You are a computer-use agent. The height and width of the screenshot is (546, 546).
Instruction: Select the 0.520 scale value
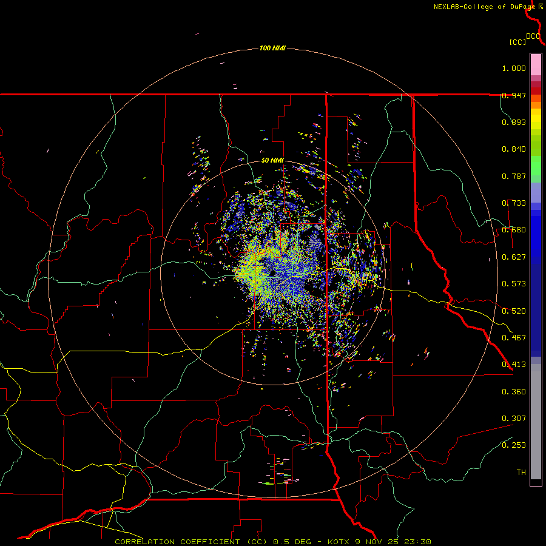pyautogui.click(x=514, y=311)
